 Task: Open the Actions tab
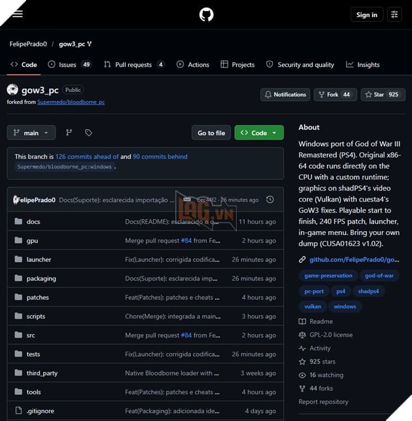pyautogui.click(x=193, y=65)
